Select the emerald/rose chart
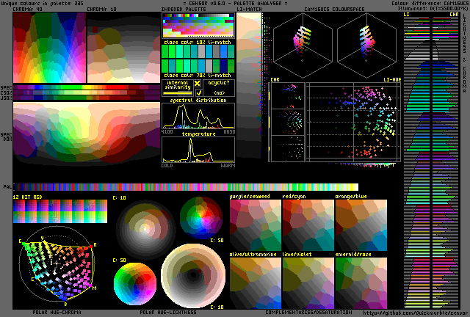 (361, 282)
